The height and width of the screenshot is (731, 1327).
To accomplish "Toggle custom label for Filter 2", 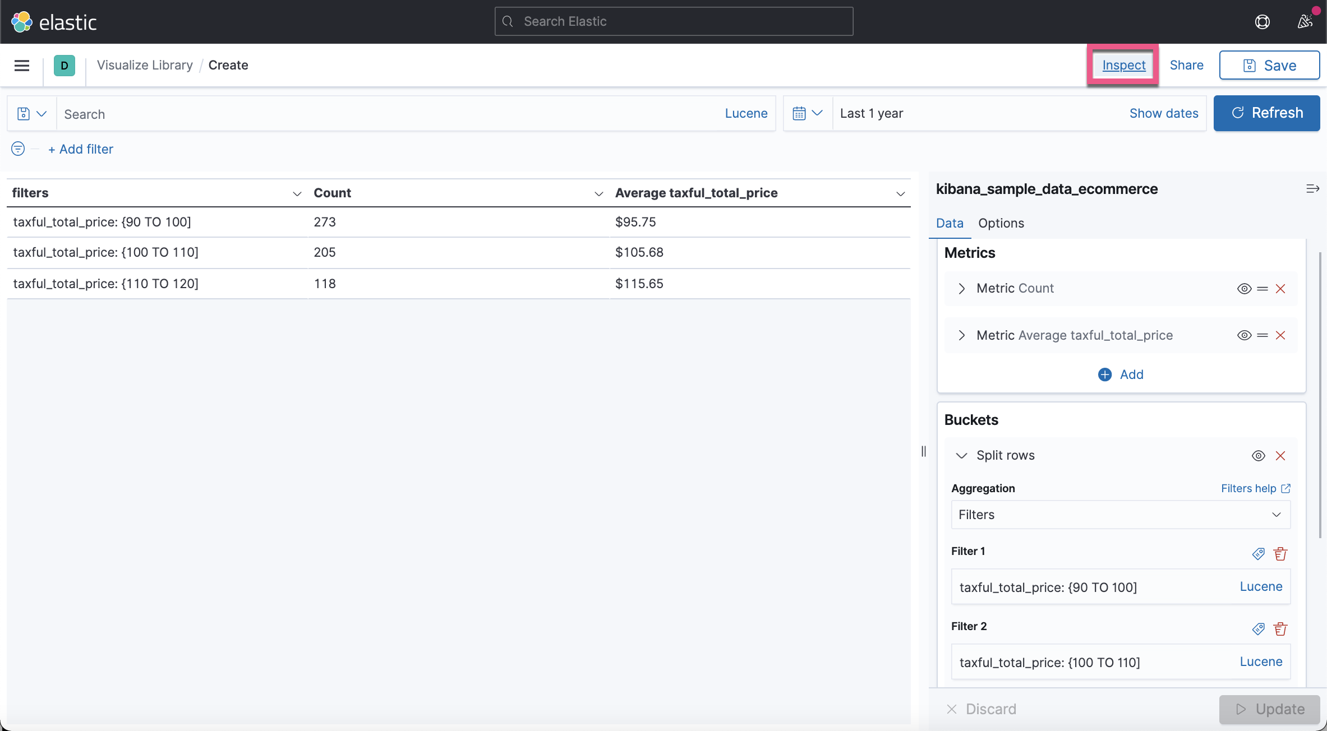I will (1258, 629).
